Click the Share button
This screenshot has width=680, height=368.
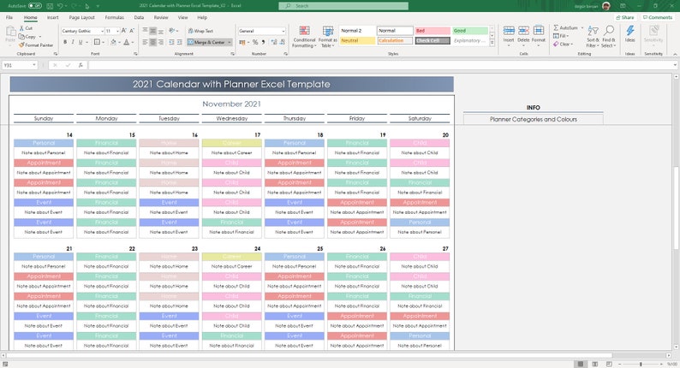pos(625,17)
